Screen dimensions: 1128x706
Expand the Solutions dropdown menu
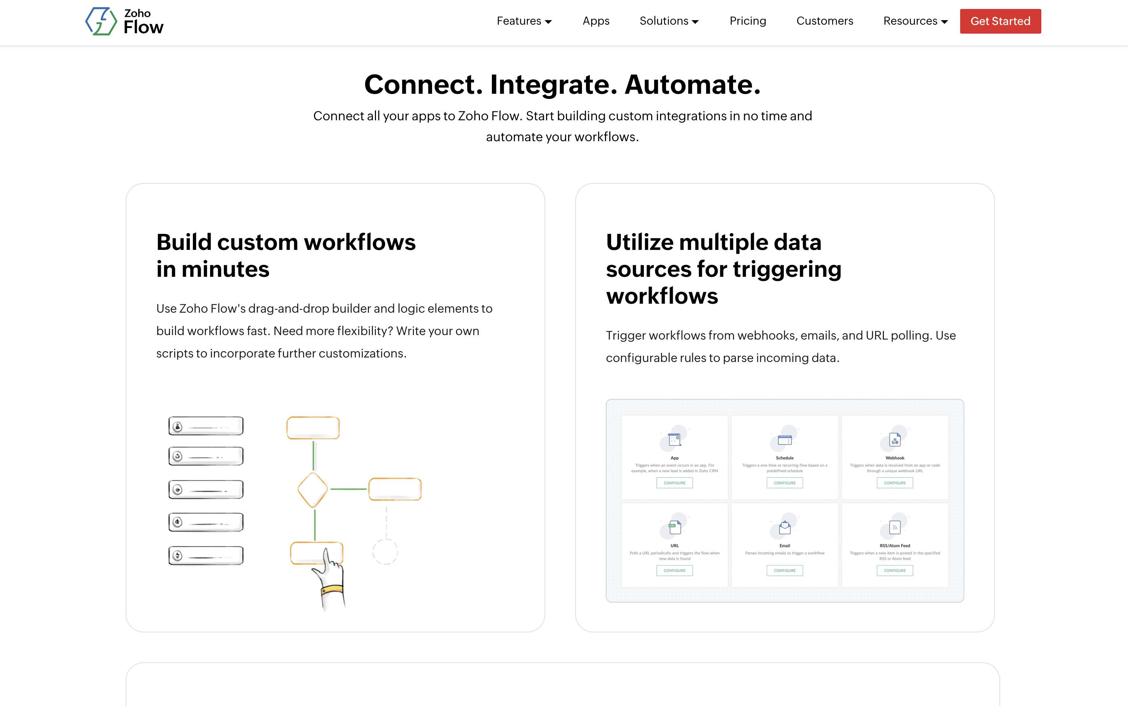669,21
